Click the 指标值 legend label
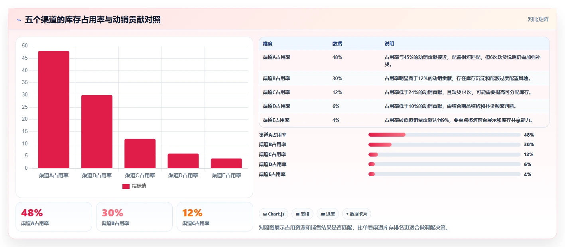The width and height of the screenshot is (565, 247). point(139,186)
